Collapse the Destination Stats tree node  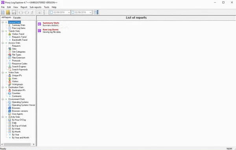[3, 87]
